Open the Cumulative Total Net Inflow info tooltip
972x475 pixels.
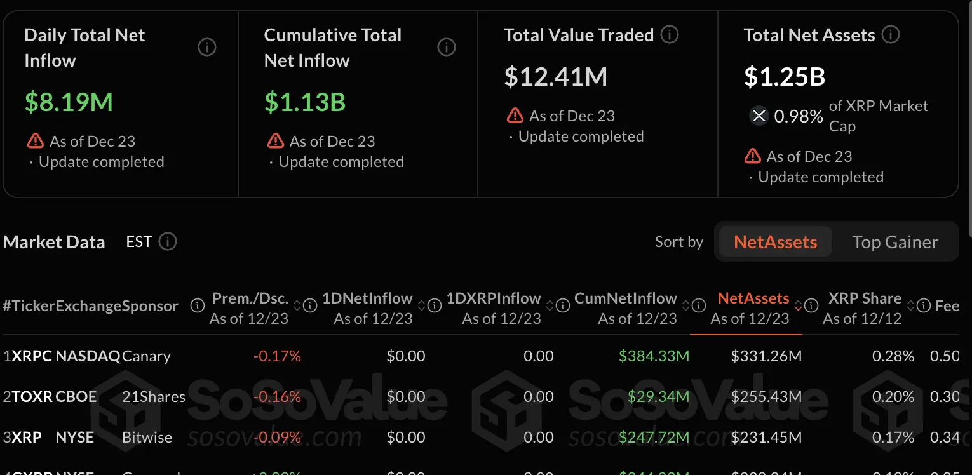(x=446, y=47)
